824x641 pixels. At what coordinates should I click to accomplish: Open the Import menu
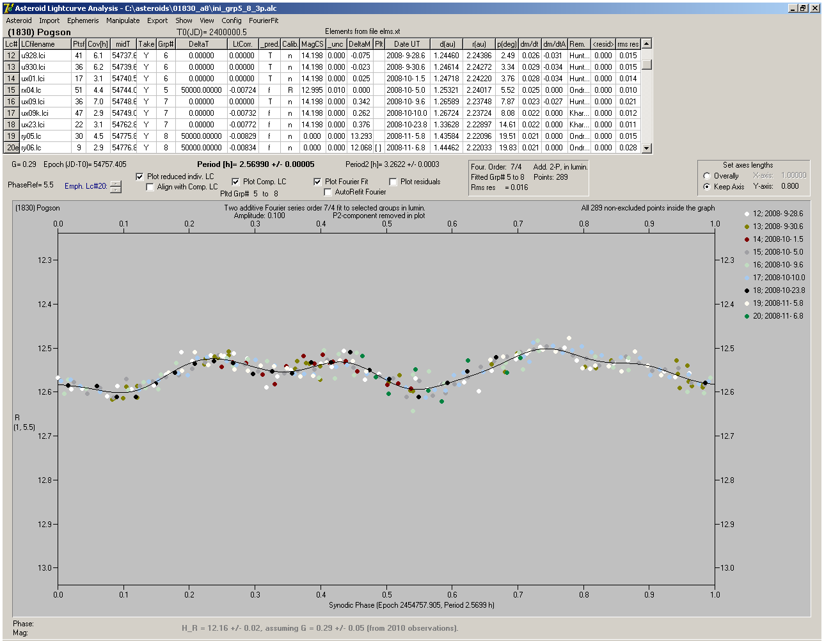pyautogui.click(x=49, y=20)
